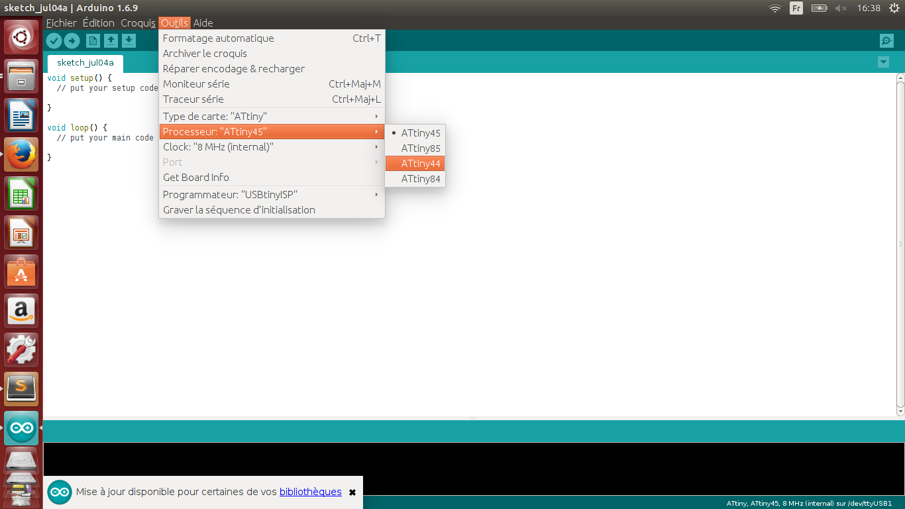Open Moniteur série from the menu
The image size is (905, 509).
point(272,84)
